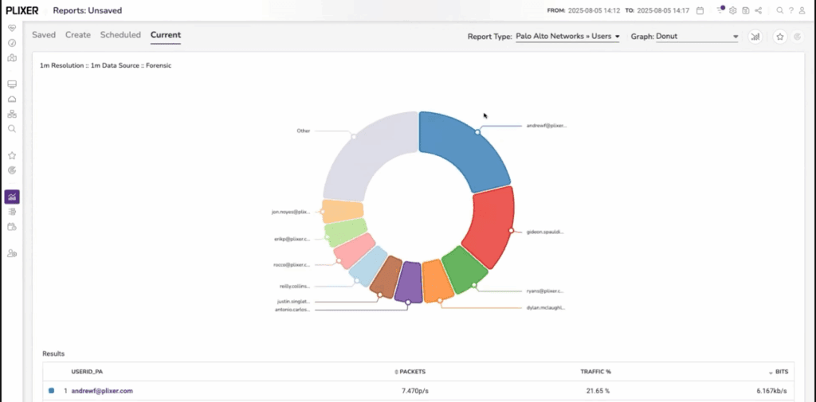Click the red gideon.spaulding donut segment
816x402 pixels.
[x=492, y=226]
